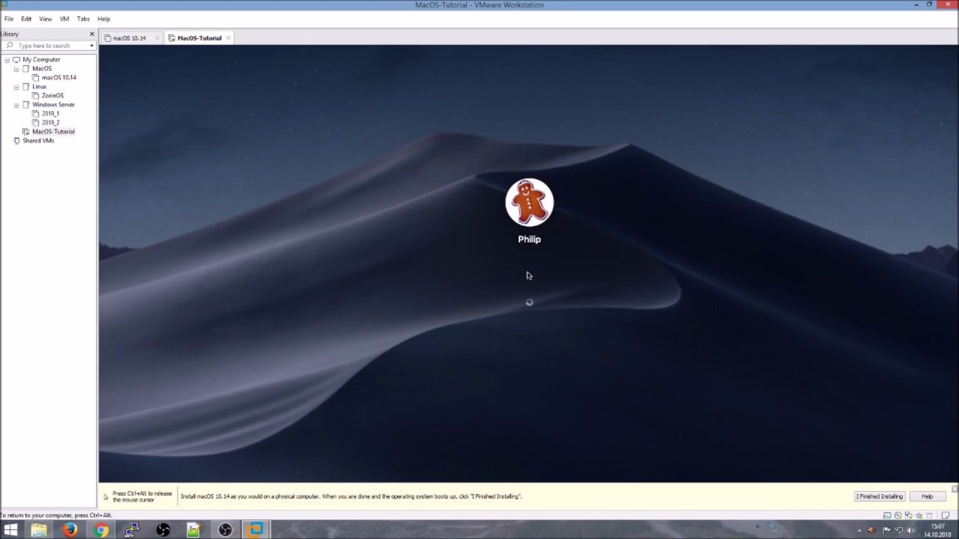Image resolution: width=959 pixels, height=539 pixels.
Task: Click the Philip user name
Action: pyautogui.click(x=529, y=240)
